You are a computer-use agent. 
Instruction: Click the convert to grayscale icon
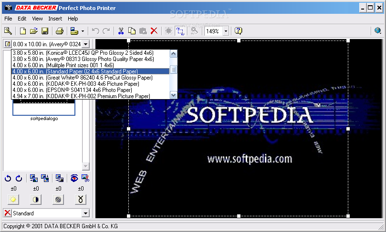60,178
